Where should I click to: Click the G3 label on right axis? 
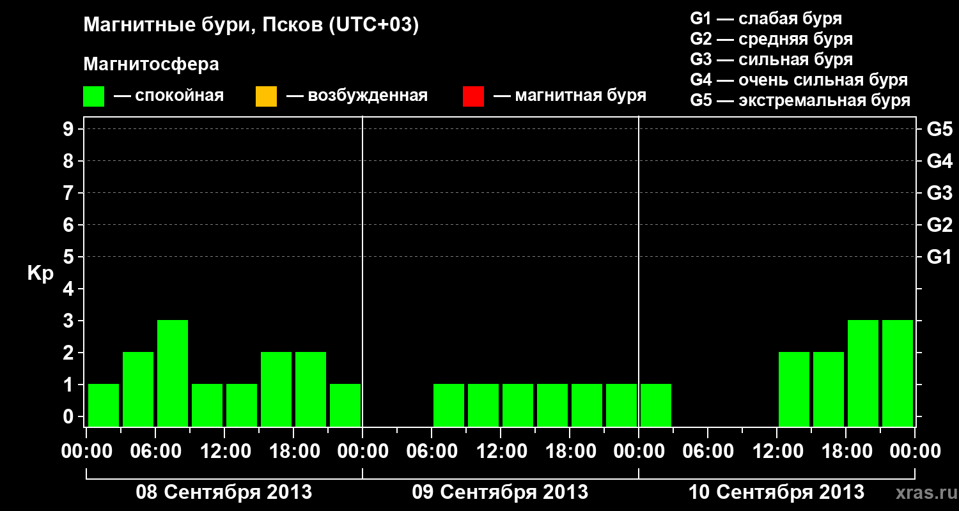(x=939, y=193)
